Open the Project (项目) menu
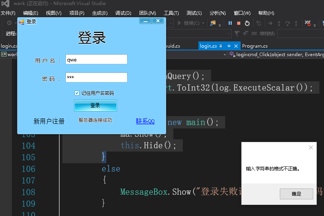This screenshot has width=324, height=216. [x=77, y=13]
